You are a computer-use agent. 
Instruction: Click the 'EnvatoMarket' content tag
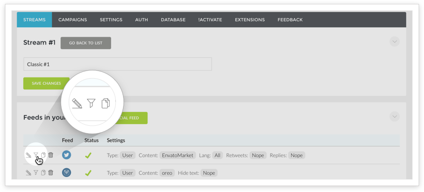pos(178,155)
